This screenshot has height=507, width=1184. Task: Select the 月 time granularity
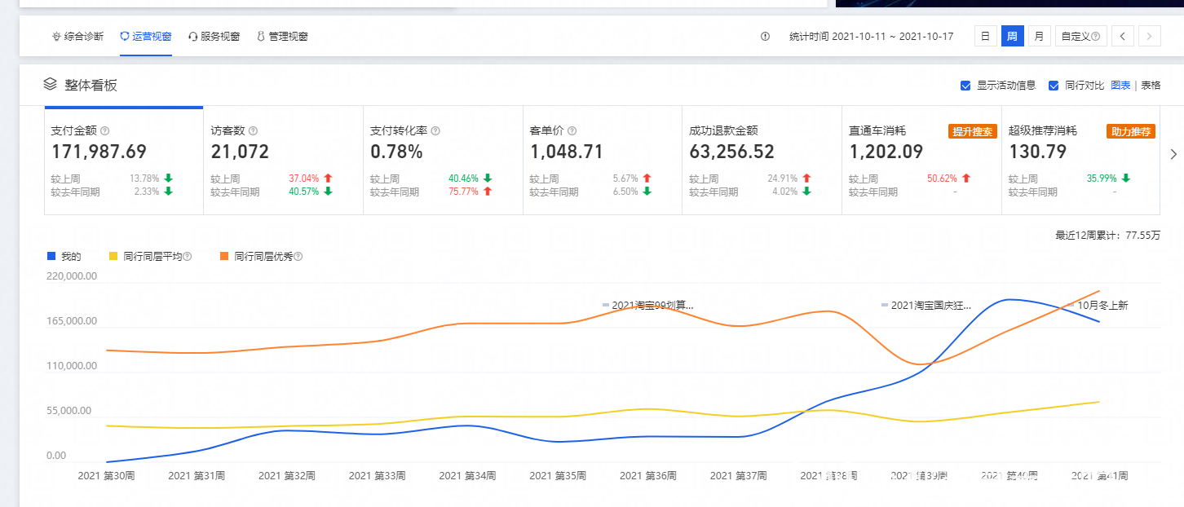tap(1039, 36)
